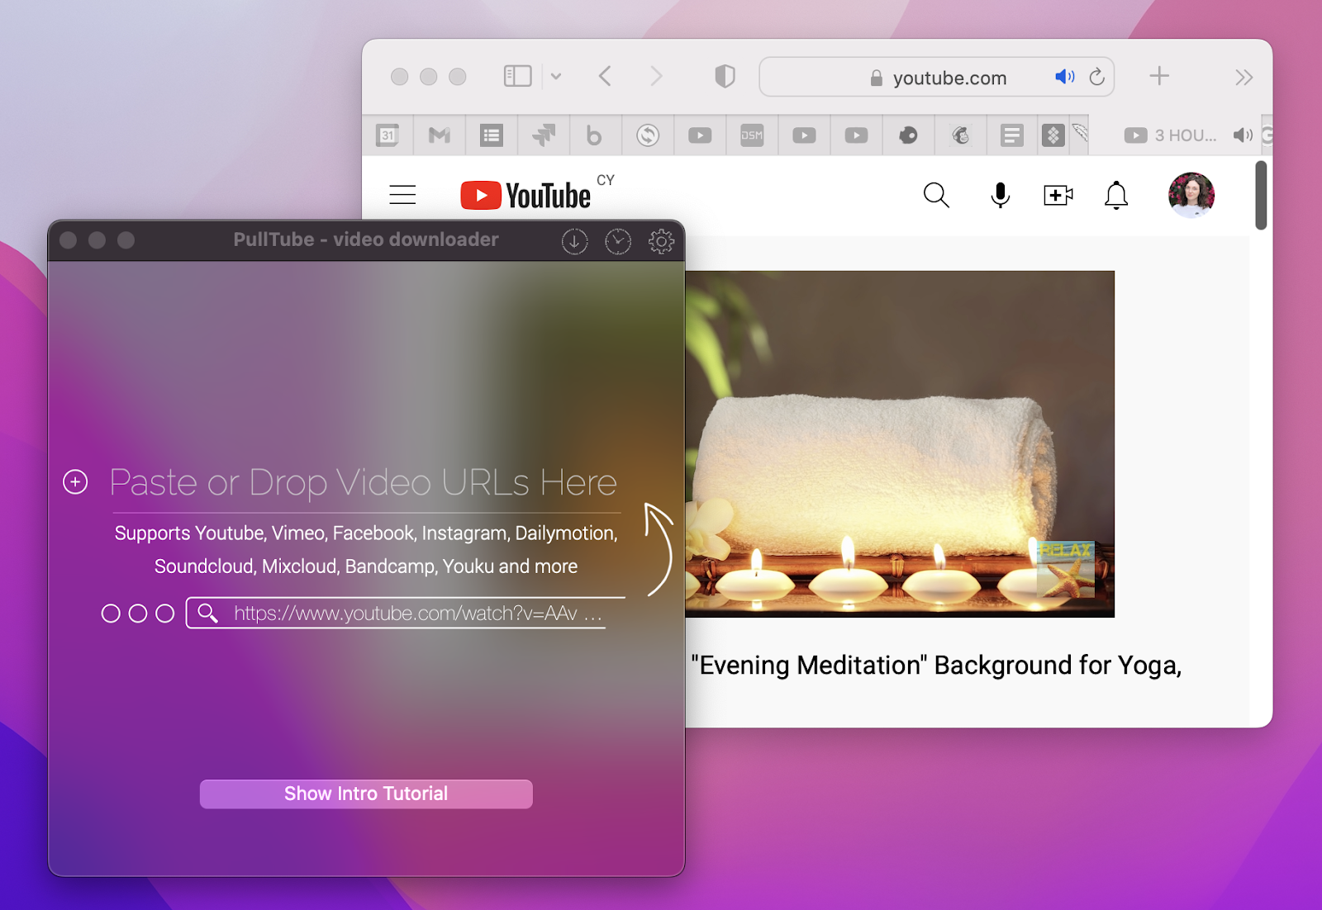Open PullTube downloads list icon
The width and height of the screenshot is (1322, 910).
pyautogui.click(x=575, y=241)
